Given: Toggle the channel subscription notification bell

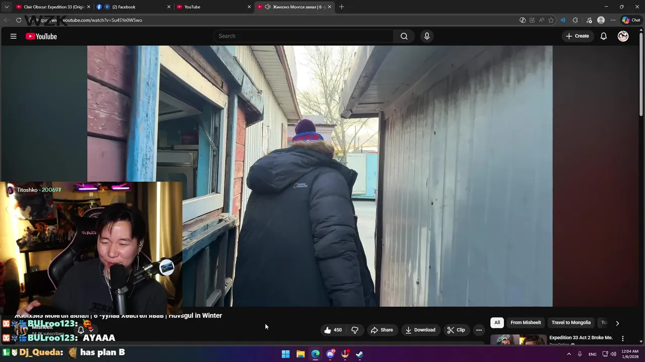Looking at the screenshot, I should (x=81, y=330).
